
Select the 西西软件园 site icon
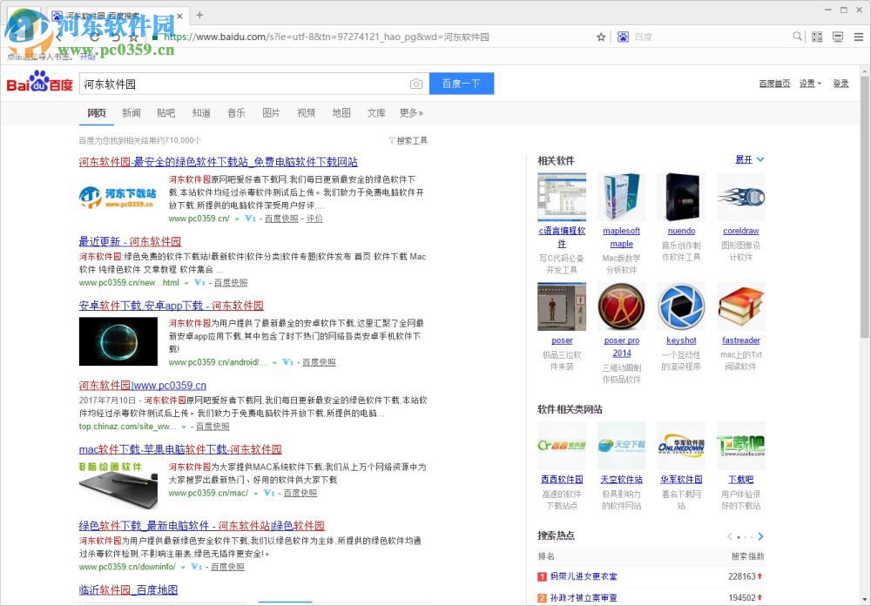(562, 445)
